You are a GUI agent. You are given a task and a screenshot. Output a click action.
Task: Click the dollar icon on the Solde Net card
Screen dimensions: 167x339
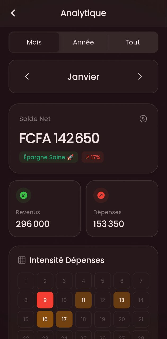(x=143, y=119)
